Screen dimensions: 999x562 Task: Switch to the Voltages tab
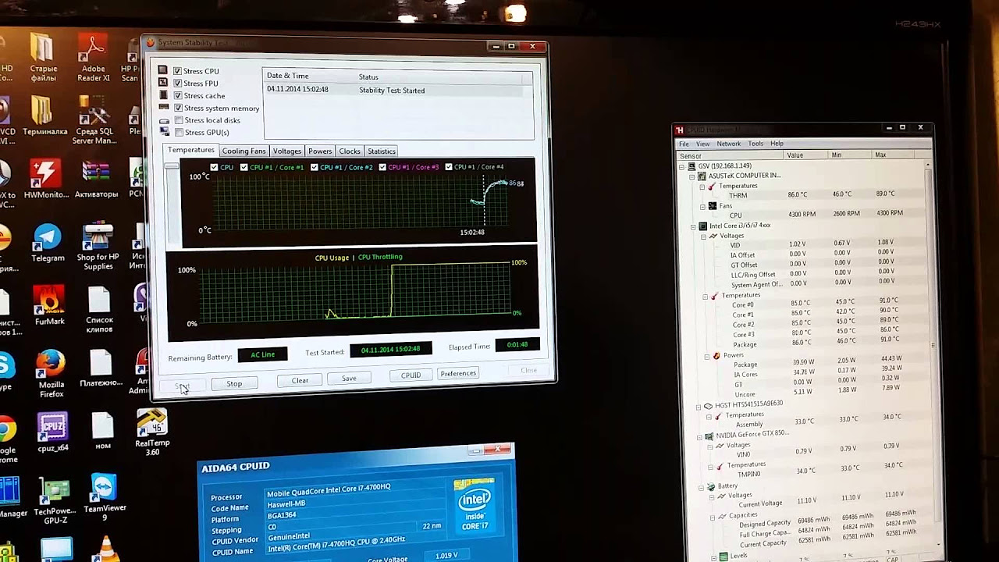tap(286, 151)
